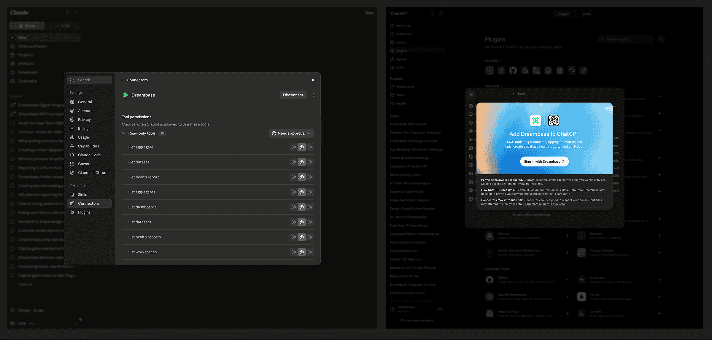Always allow the Get aggregate tool
Image resolution: width=712 pixels, height=340 pixels.
294,147
